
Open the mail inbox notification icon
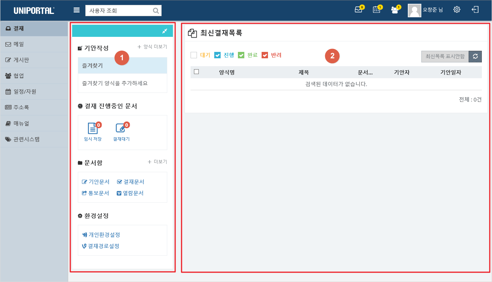pos(359,9)
